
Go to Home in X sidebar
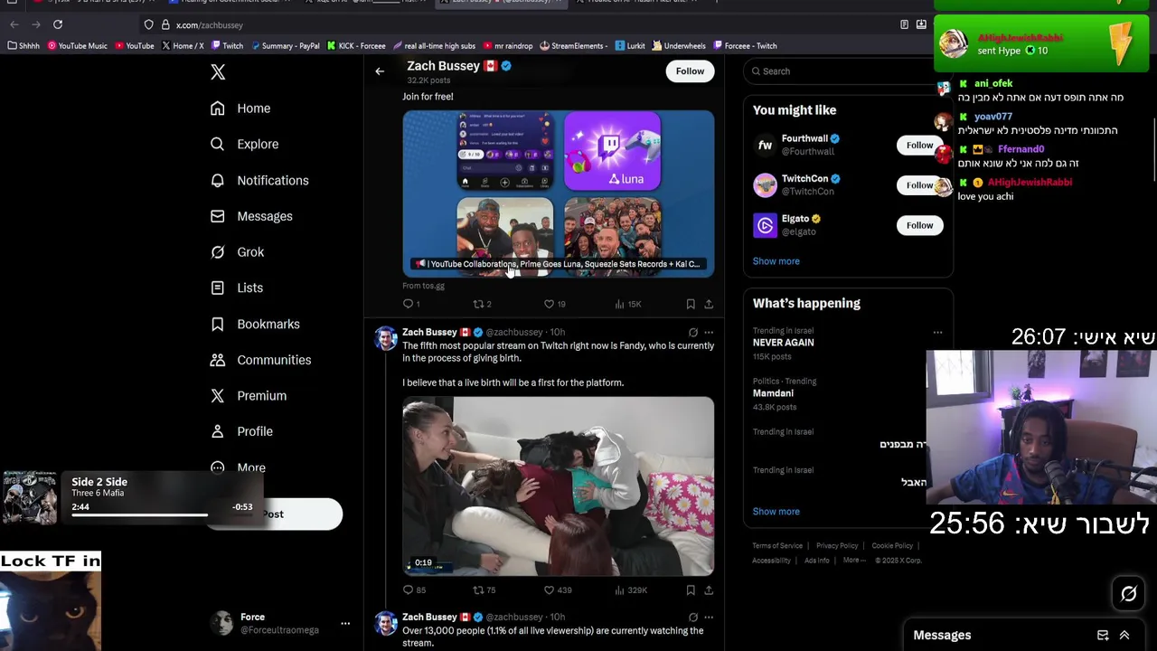(240, 108)
